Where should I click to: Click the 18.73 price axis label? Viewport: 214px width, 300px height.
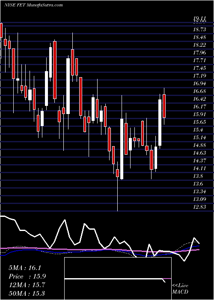point(199,30)
